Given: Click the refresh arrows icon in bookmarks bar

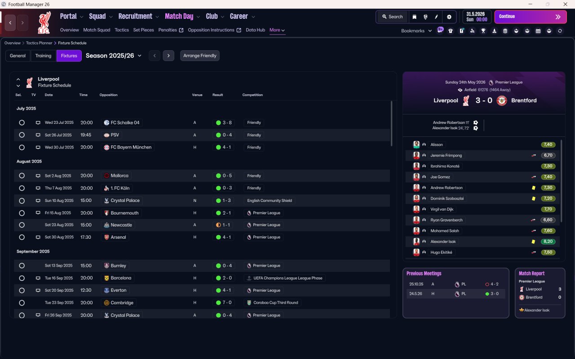Looking at the screenshot, I should point(560,31).
